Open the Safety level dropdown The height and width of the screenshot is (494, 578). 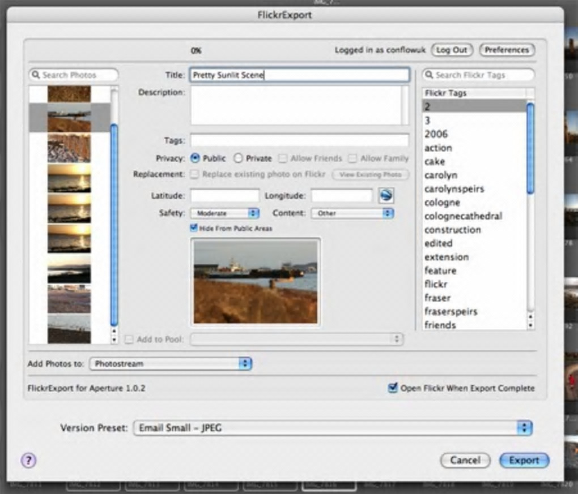(224, 213)
